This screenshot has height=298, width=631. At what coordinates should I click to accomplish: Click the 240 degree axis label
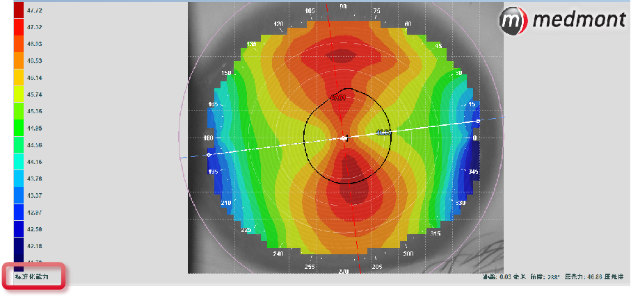click(278, 254)
